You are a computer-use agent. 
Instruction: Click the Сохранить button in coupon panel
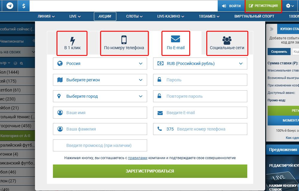click(x=279, y=52)
